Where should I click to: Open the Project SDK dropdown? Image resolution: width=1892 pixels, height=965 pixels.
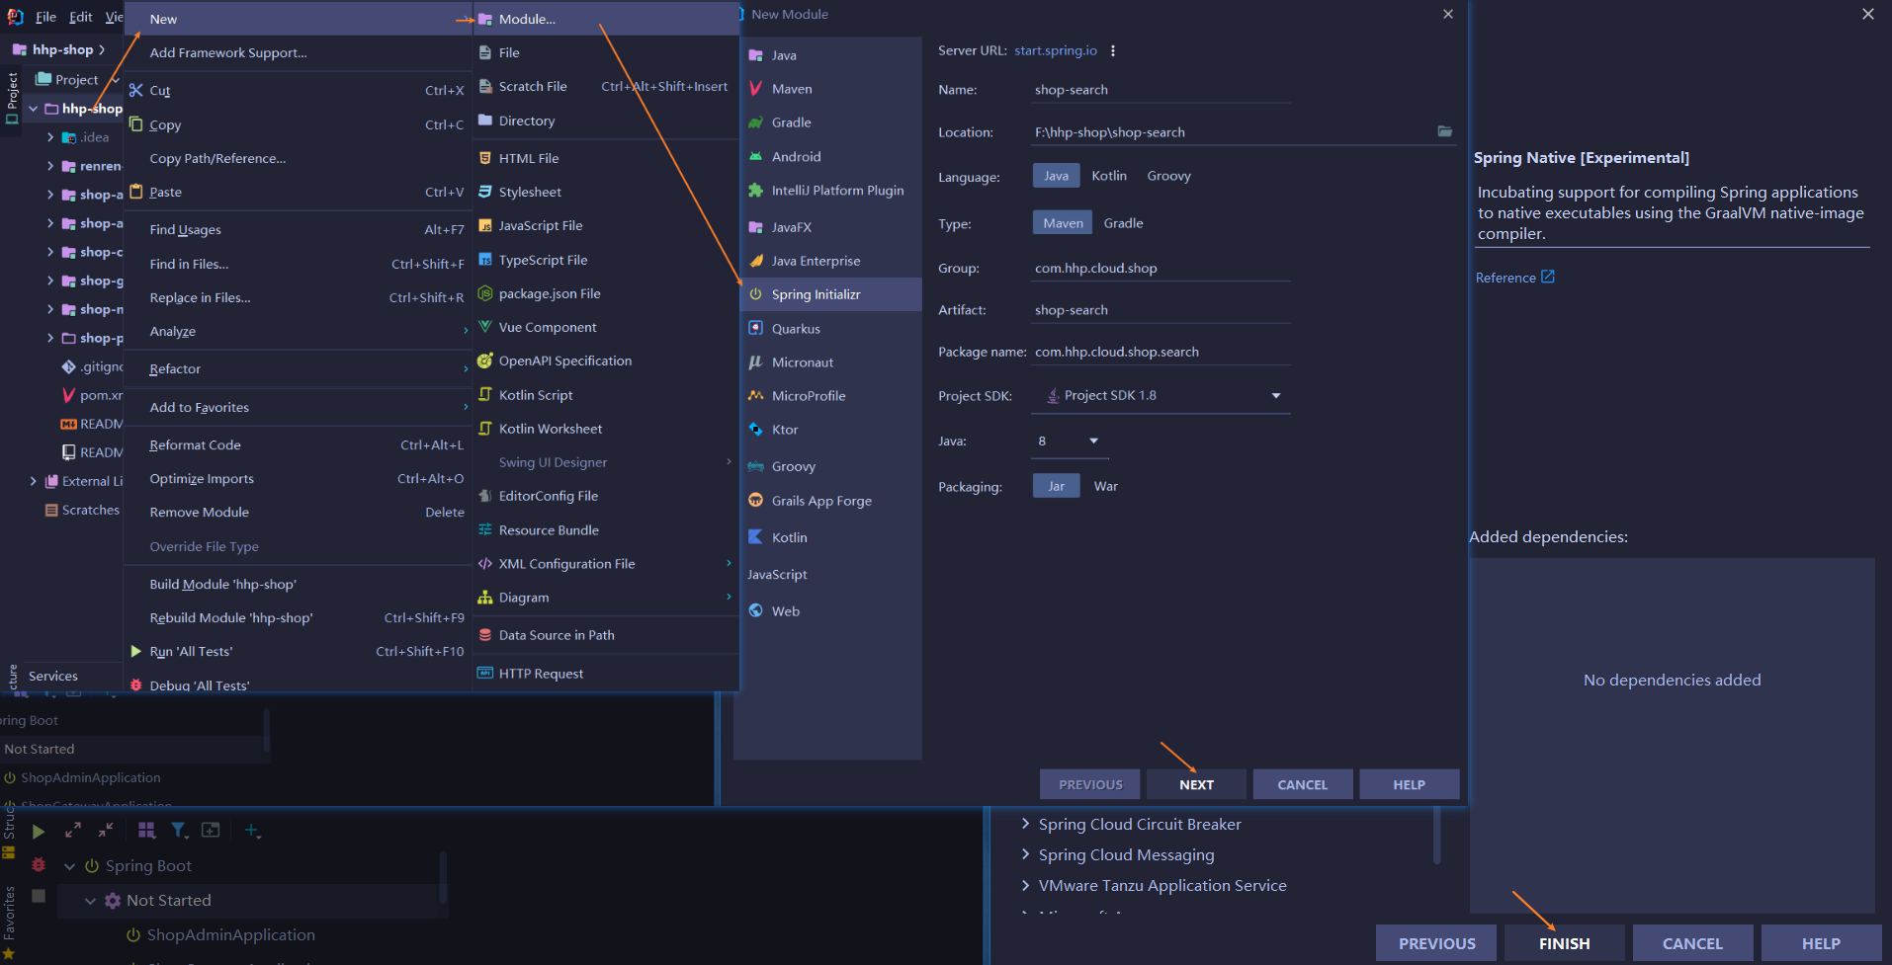click(1161, 395)
